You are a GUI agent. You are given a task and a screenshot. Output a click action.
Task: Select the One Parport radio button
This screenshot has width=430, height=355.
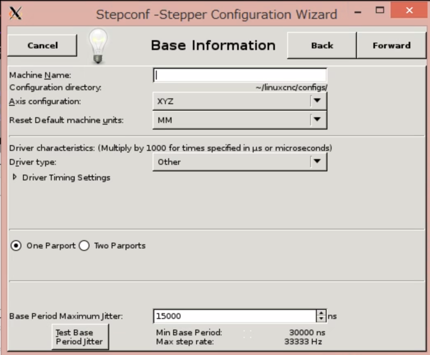[x=16, y=245]
